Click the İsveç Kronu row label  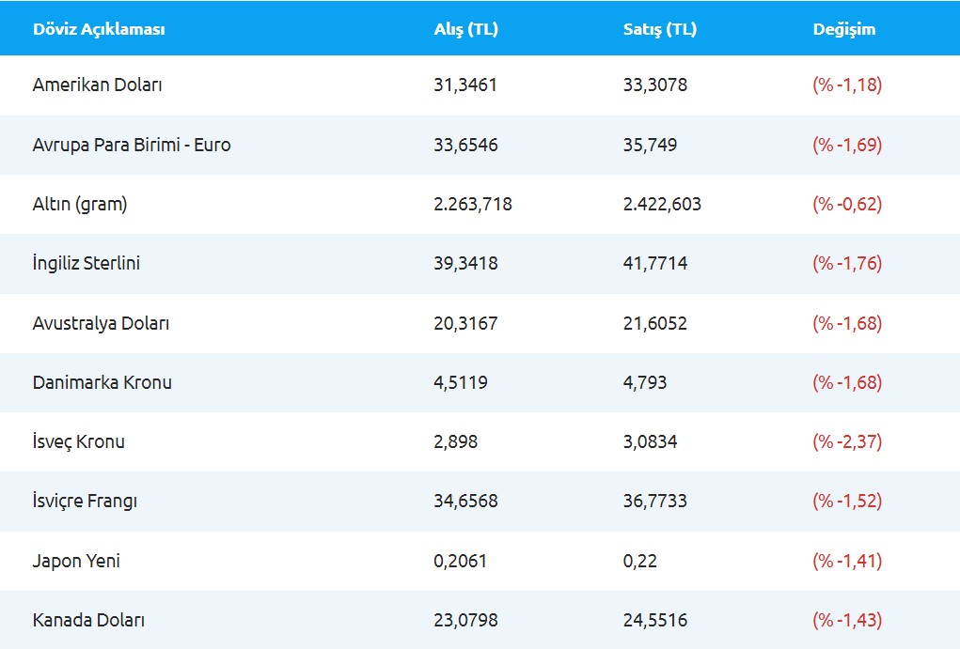pos(78,441)
